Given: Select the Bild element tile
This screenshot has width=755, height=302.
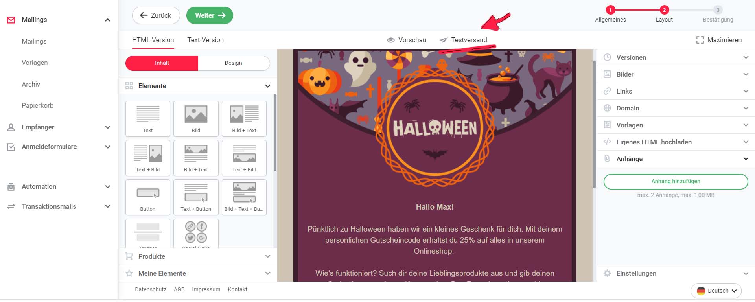Looking at the screenshot, I should tap(196, 119).
